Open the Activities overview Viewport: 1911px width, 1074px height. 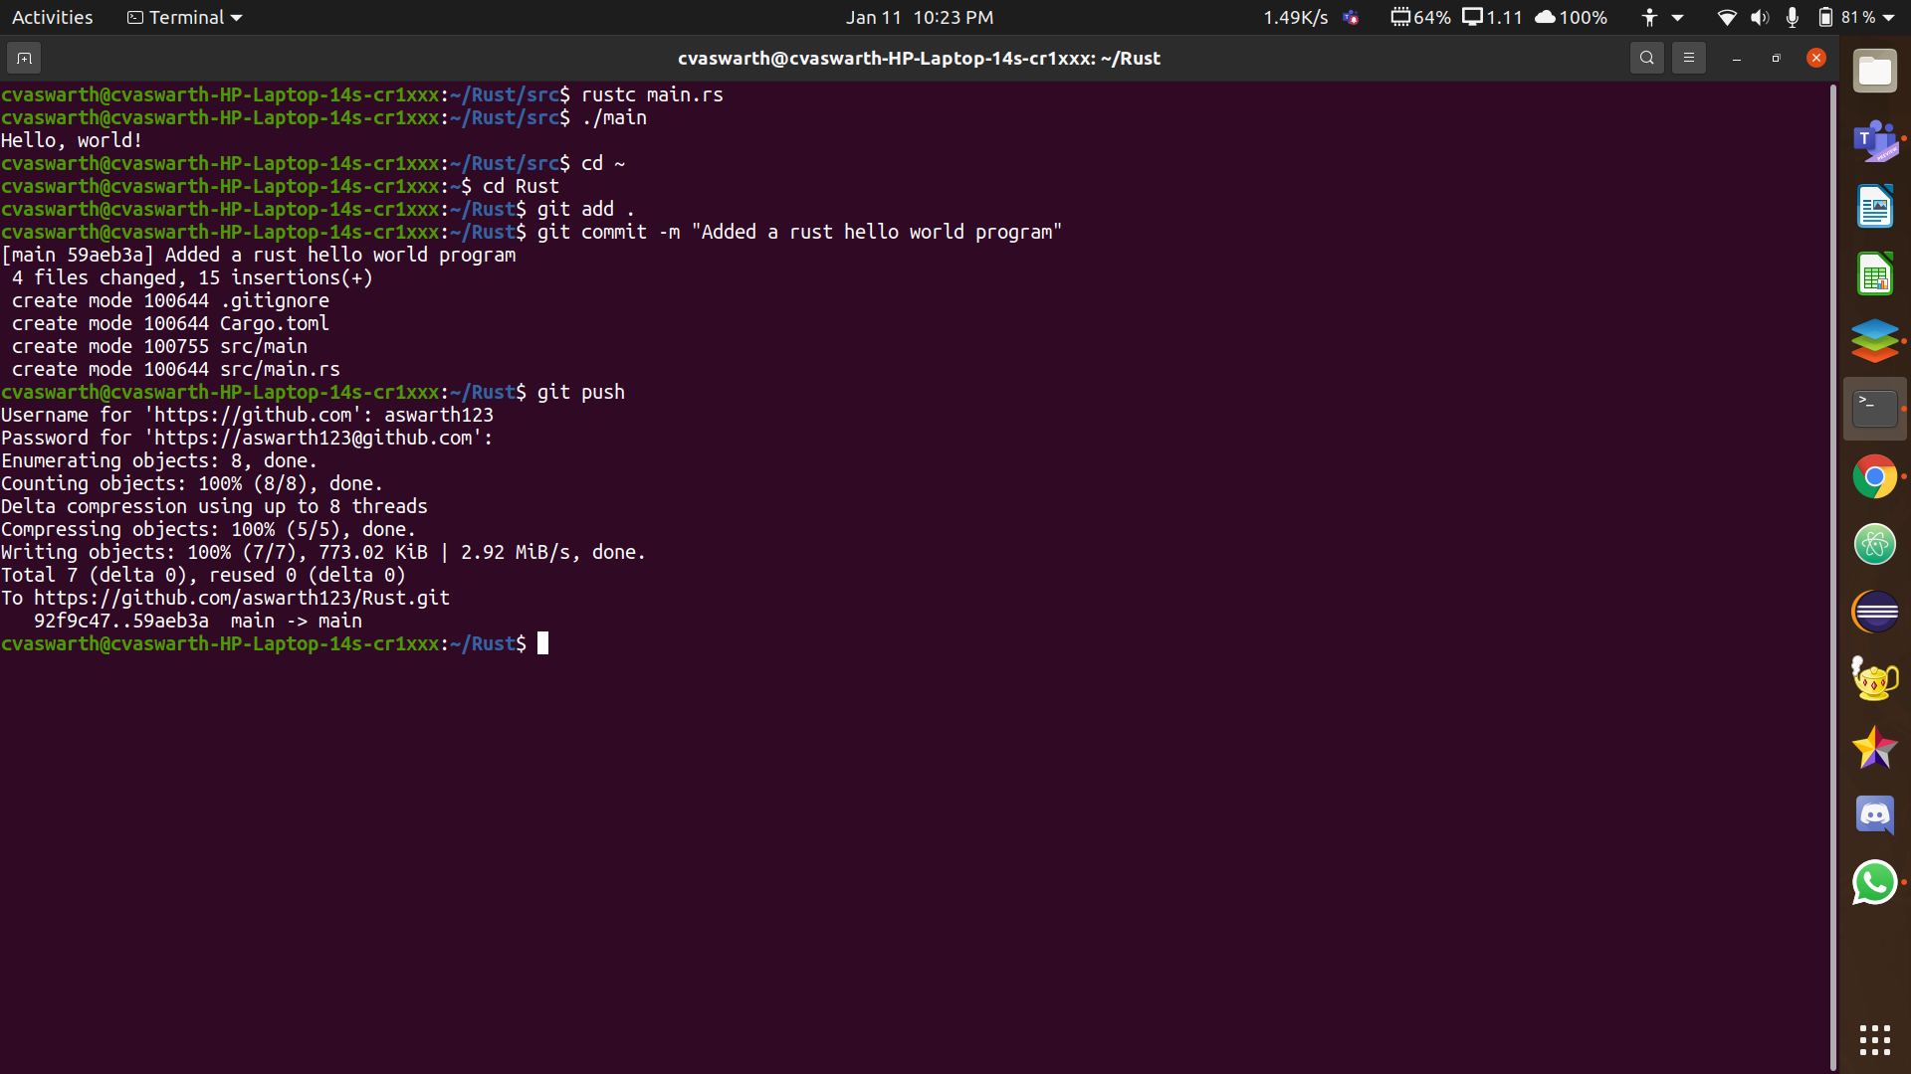pos(52,17)
